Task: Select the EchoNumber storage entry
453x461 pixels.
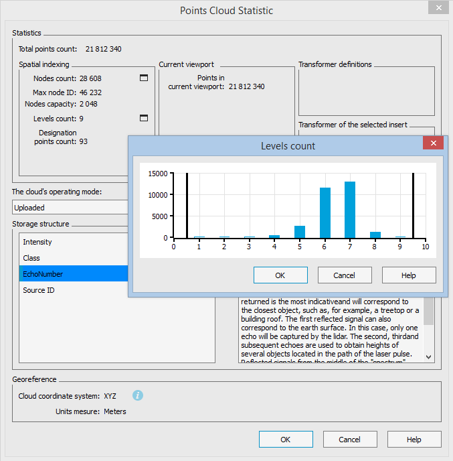Action: pyautogui.click(x=43, y=274)
